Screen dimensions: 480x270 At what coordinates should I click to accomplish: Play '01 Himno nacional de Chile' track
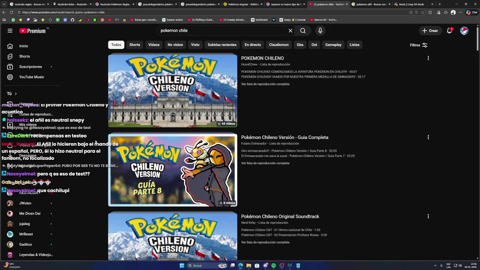coord(280,230)
